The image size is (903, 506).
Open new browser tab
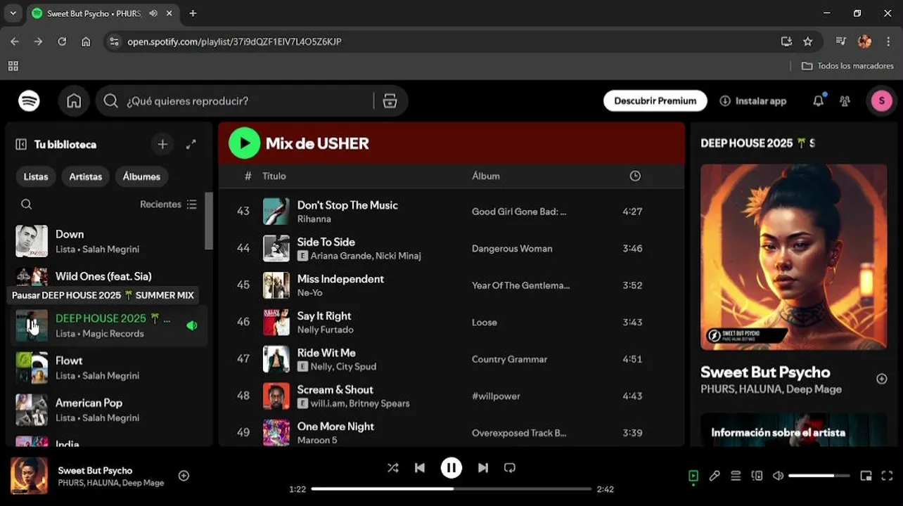[x=193, y=13]
